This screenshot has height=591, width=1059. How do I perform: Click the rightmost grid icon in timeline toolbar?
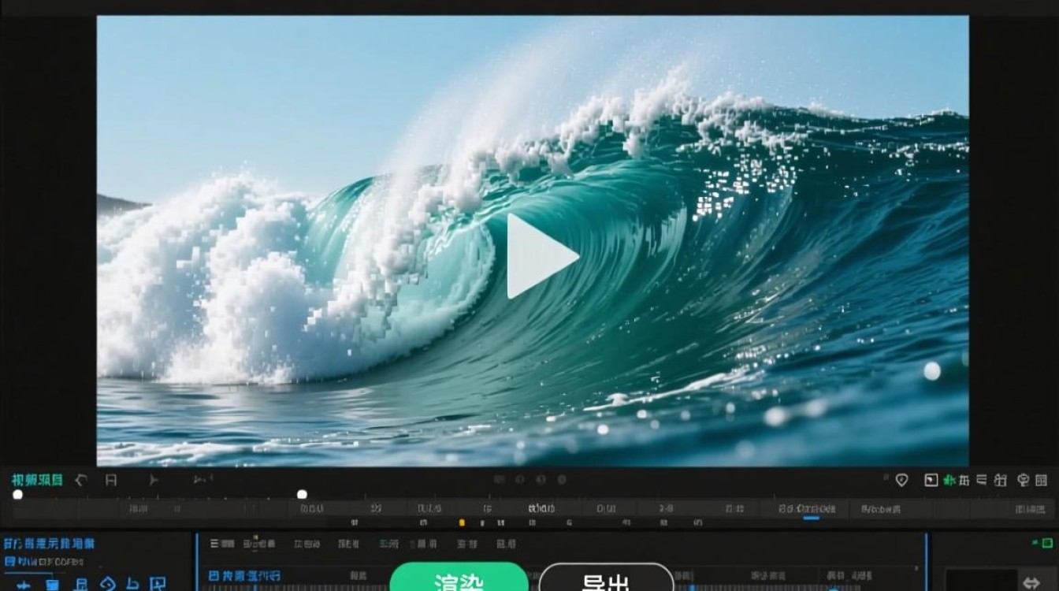(x=1042, y=480)
